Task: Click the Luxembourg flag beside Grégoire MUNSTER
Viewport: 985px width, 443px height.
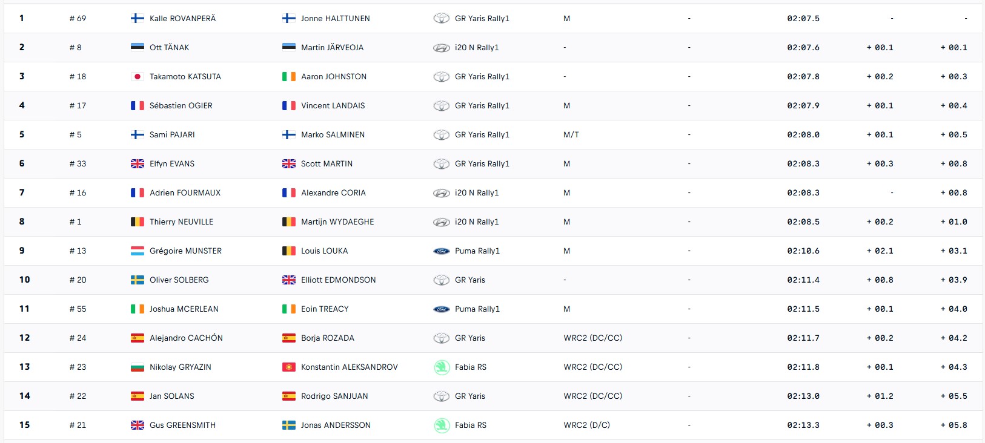Action: [138, 251]
